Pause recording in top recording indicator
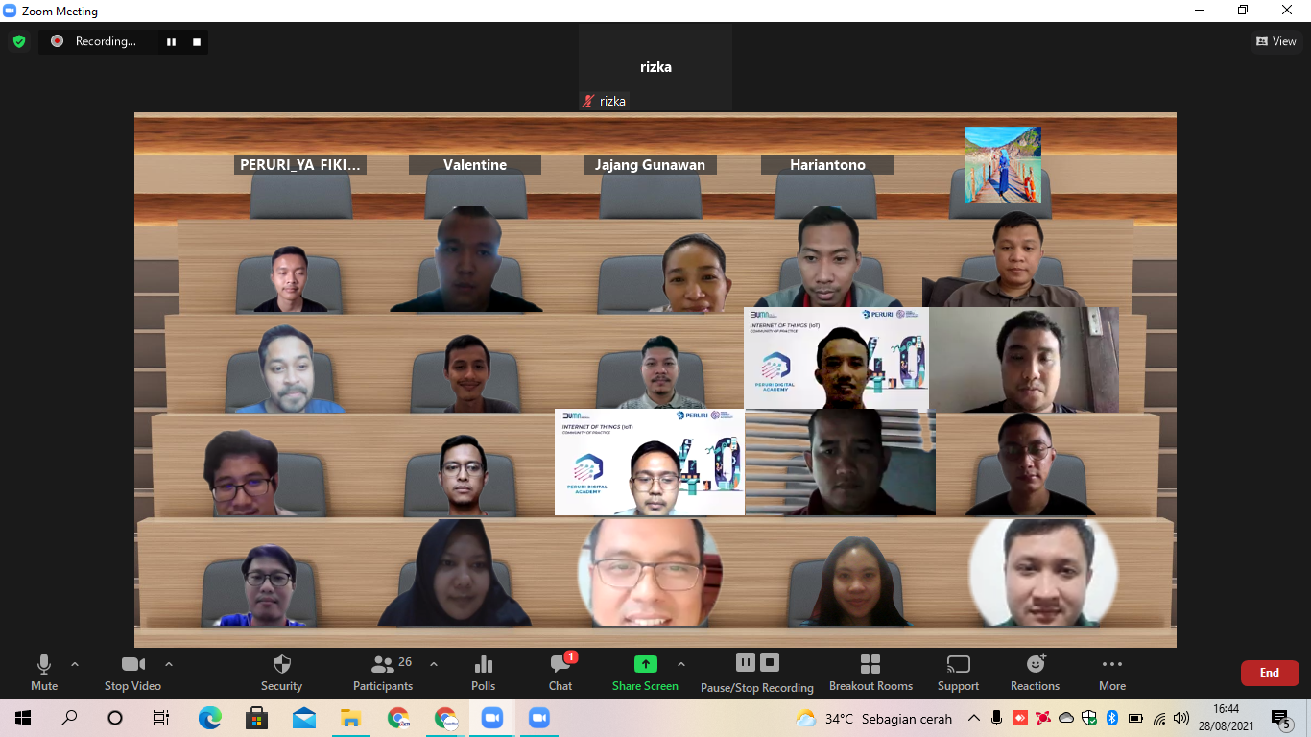The height and width of the screenshot is (737, 1311). 172,41
